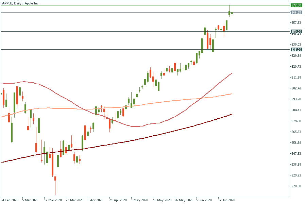Image resolution: width=306 pixels, height=204 pixels.
Task: Select the horizontal line at 335.00
Action: [136, 49]
